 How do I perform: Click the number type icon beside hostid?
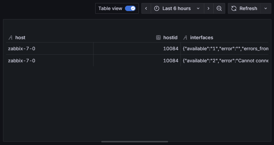tap(158, 38)
